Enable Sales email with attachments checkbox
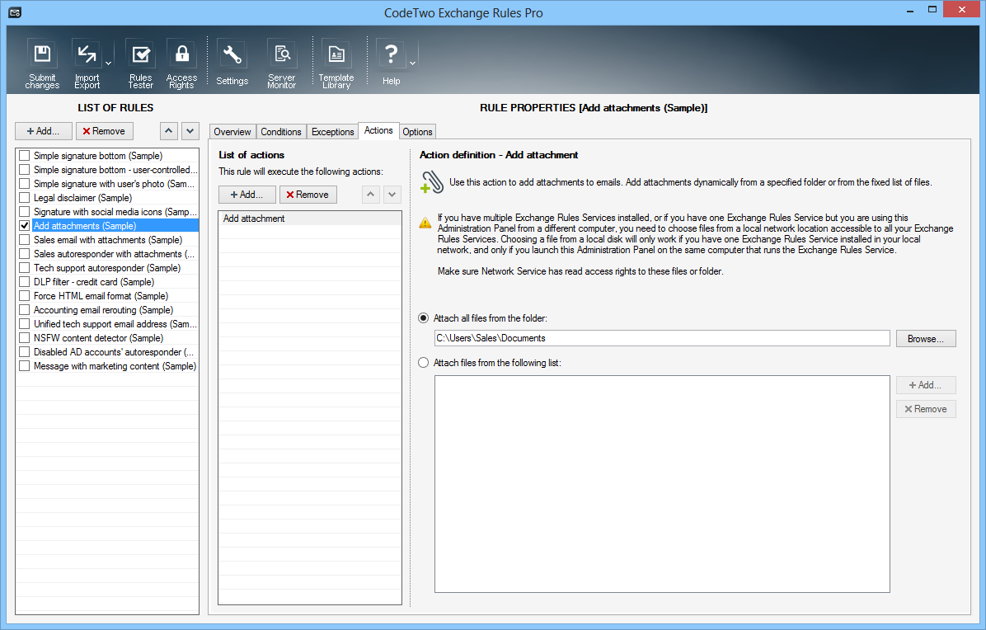Viewport: 986px width, 630px height. pyautogui.click(x=25, y=240)
